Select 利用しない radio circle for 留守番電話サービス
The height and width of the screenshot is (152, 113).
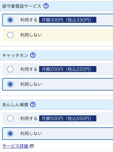(x=10, y=35)
